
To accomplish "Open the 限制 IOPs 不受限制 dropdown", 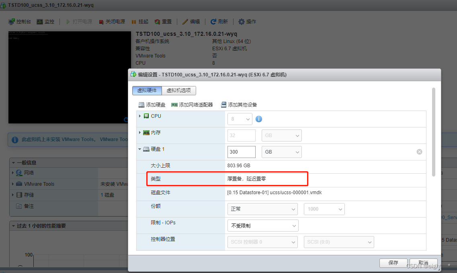I will [263, 226].
